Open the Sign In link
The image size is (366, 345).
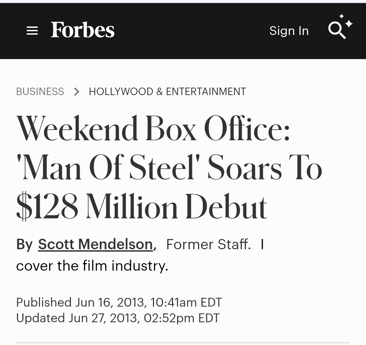(289, 31)
